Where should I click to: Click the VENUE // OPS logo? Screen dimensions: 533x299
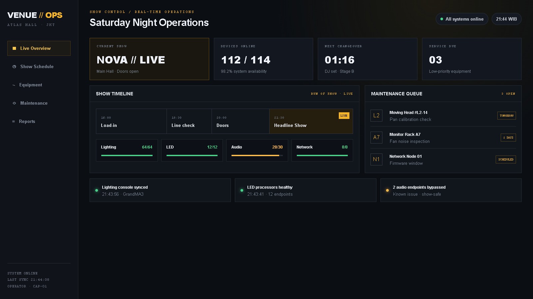coord(35,15)
